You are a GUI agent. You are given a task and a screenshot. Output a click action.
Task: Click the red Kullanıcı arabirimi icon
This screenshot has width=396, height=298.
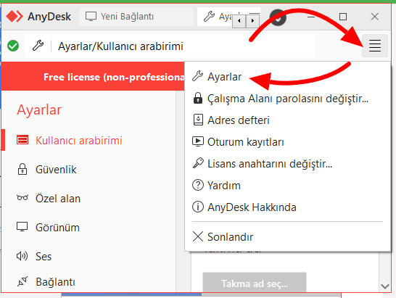22,140
